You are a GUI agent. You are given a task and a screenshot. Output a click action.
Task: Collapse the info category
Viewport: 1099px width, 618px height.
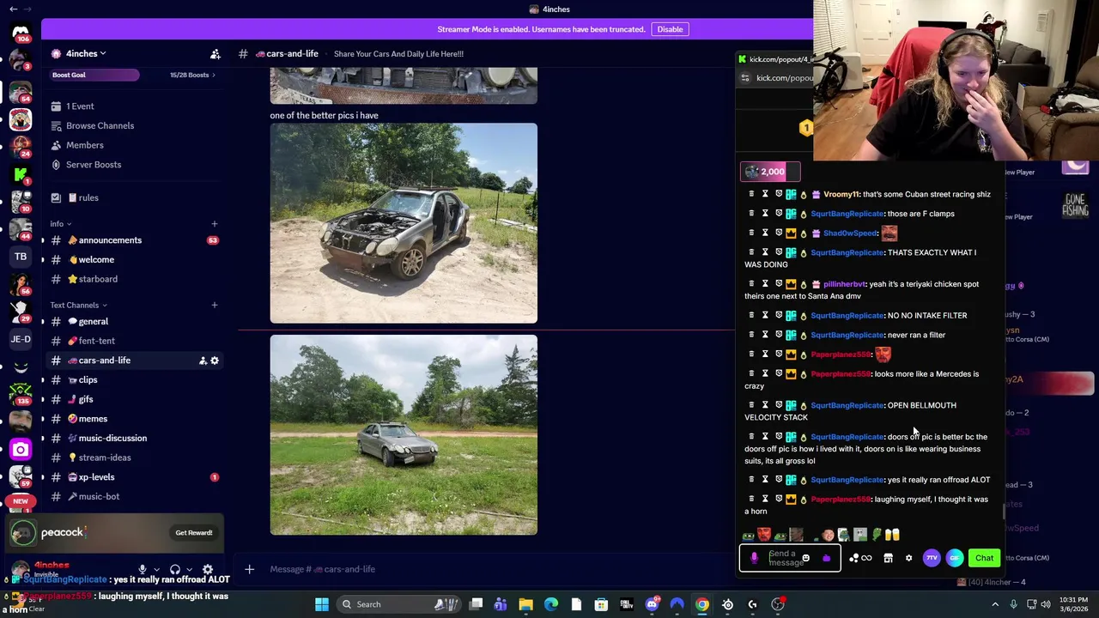(58, 224)
